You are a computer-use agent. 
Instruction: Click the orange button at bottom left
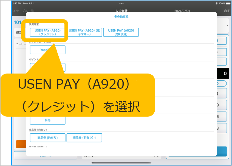coord(21,144)
